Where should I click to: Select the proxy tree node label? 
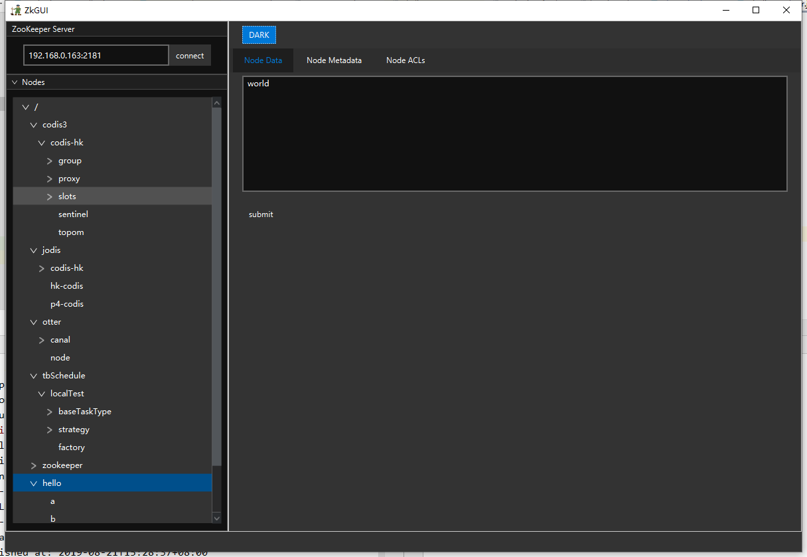[69, 179]
